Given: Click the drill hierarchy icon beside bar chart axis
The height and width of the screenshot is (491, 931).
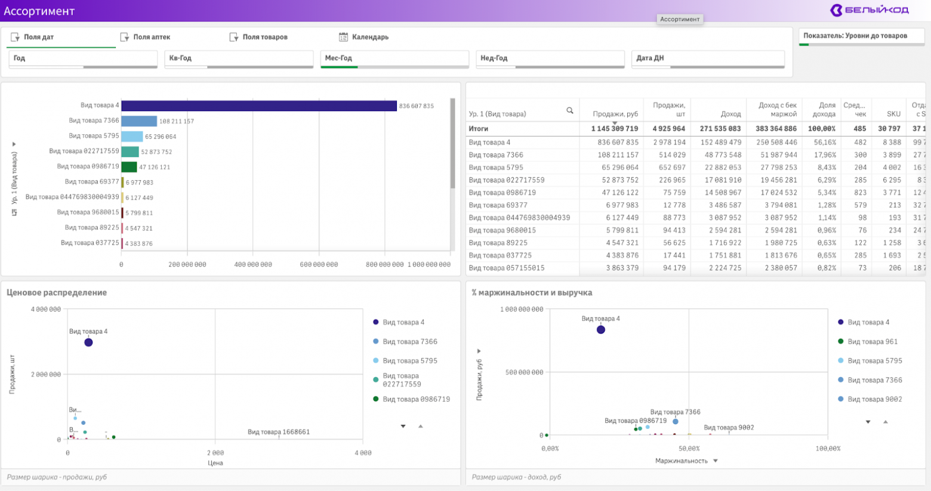Looking at the screenshot, I should tap(14, 212).
